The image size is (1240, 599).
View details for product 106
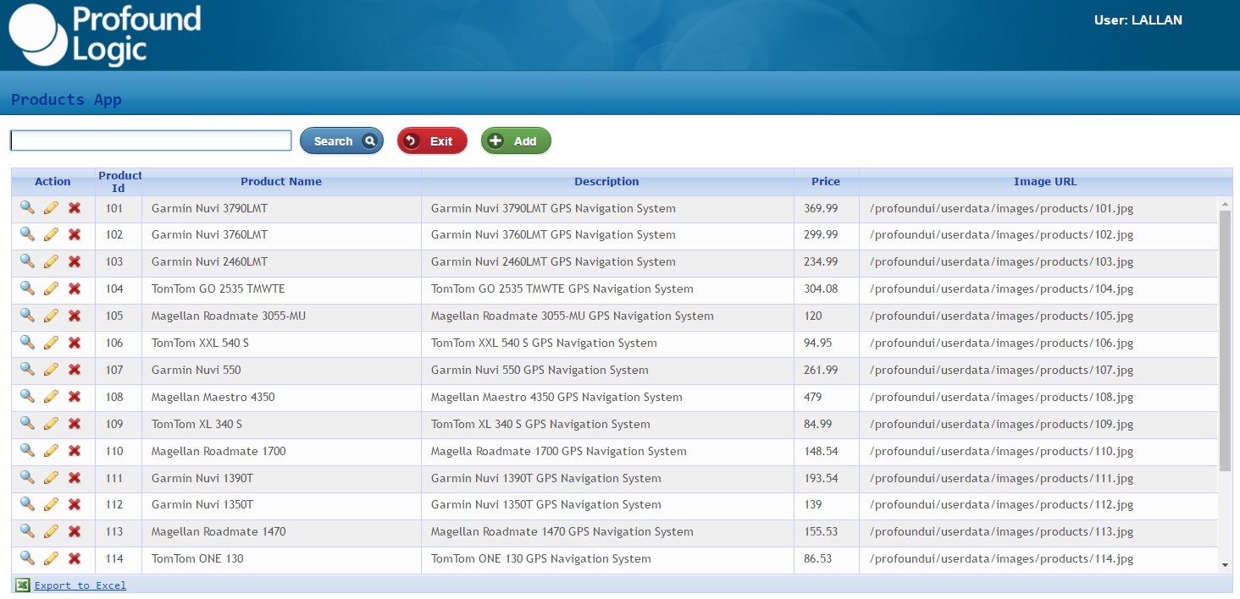(27, 343)
